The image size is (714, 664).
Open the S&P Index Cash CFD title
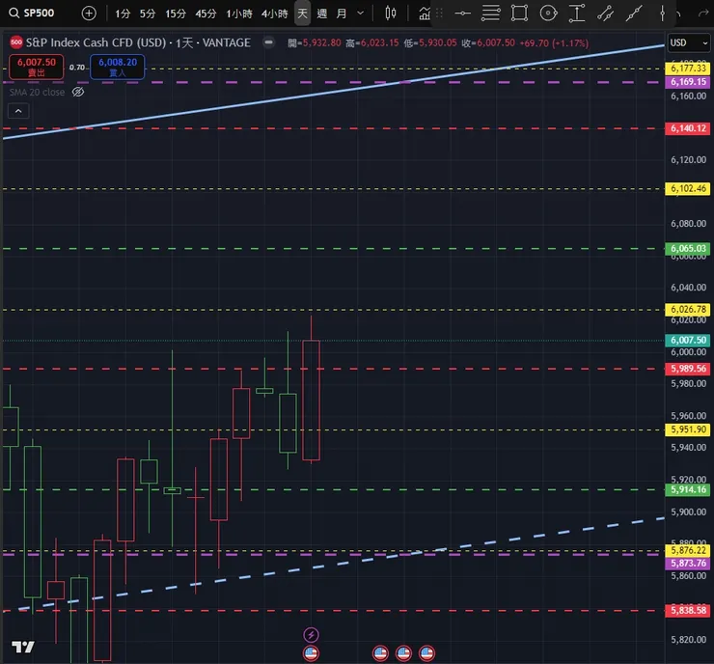tap(138, 42)
